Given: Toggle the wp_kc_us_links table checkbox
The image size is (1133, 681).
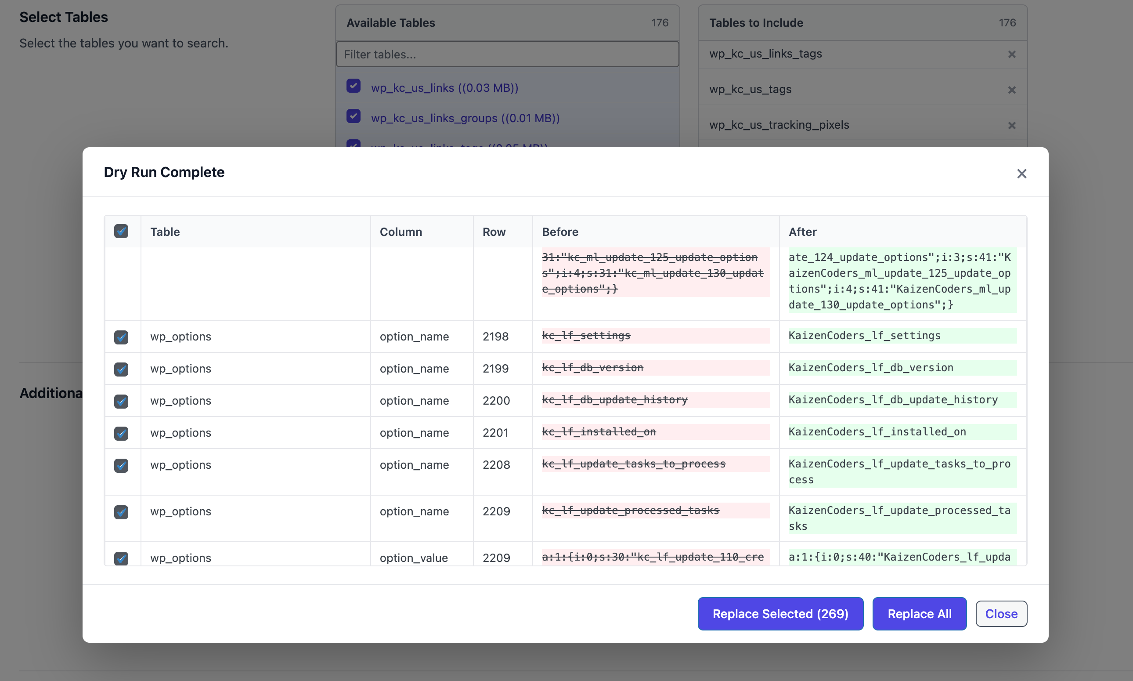Looking at the screenshot, I should point(353,86).
